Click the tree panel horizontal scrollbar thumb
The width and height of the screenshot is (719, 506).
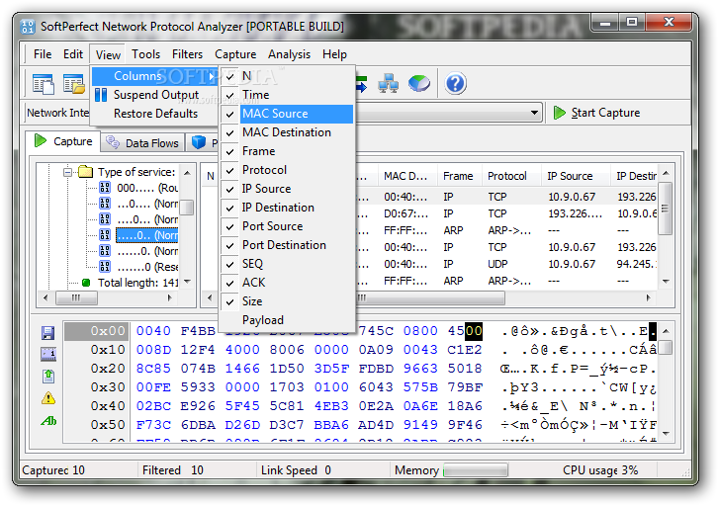(x=76, y=298)
